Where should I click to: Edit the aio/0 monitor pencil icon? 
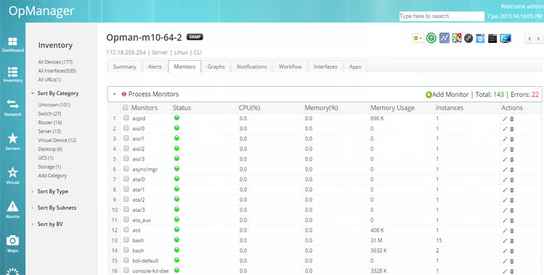[505, 129]
